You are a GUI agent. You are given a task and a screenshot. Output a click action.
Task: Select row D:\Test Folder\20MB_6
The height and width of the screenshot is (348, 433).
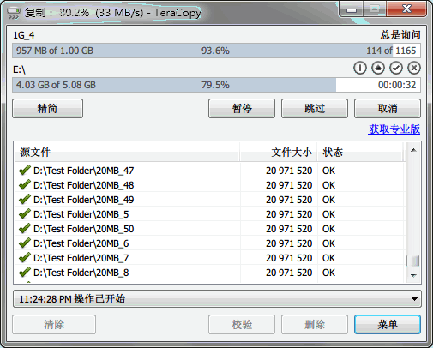[210, 243]
